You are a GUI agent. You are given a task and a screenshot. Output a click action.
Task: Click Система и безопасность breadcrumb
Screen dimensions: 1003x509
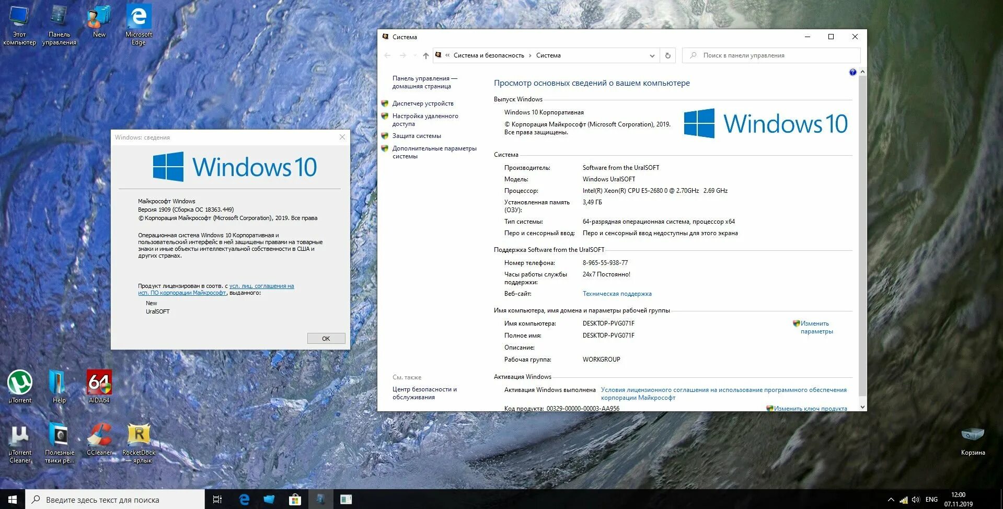(489, 55)
